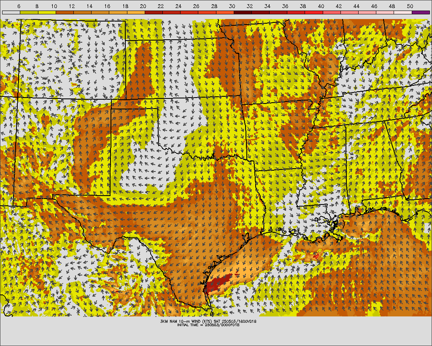
Task: Select the "46" legend label
Action: coord(374,6)
